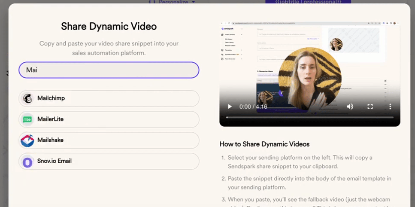Click step 3 'When you paste' instruction
Viewport: 415px width, 207px height.
tap(309, 202)
